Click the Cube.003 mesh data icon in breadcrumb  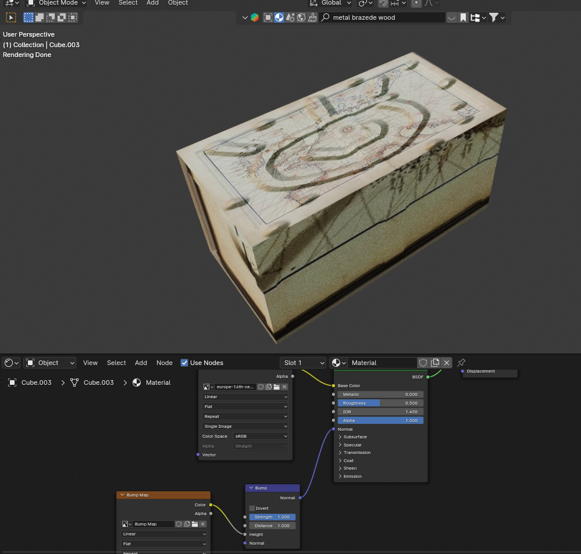tap(74, 383)
